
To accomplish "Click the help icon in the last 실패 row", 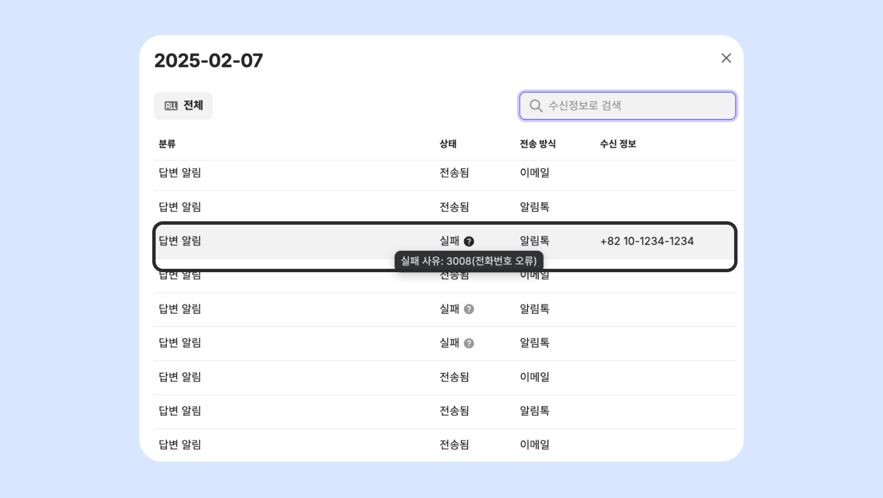I will (469, 343).
